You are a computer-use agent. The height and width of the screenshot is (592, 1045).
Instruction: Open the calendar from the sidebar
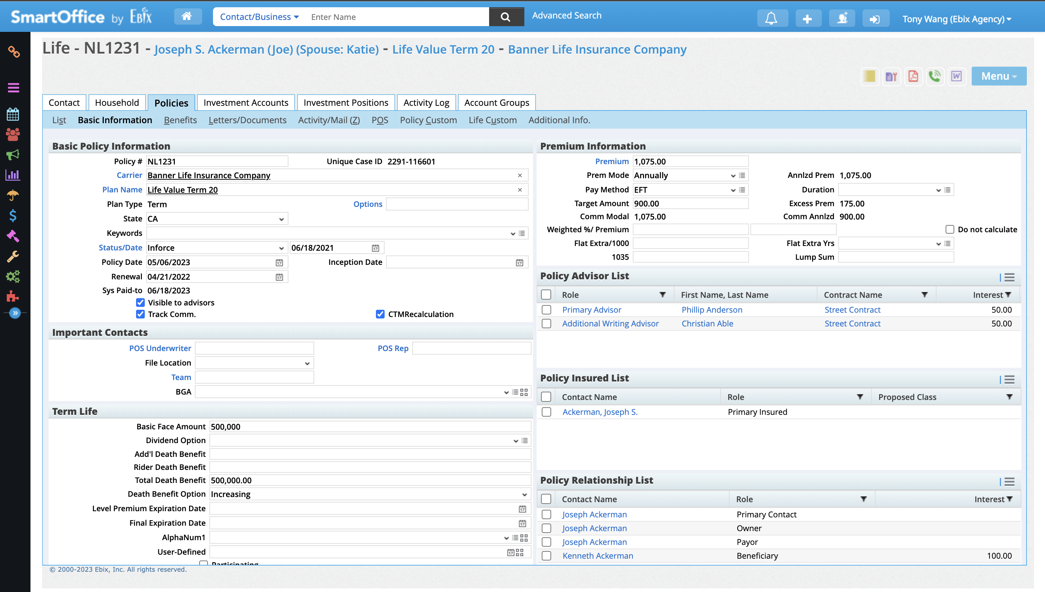pos(13,114)
